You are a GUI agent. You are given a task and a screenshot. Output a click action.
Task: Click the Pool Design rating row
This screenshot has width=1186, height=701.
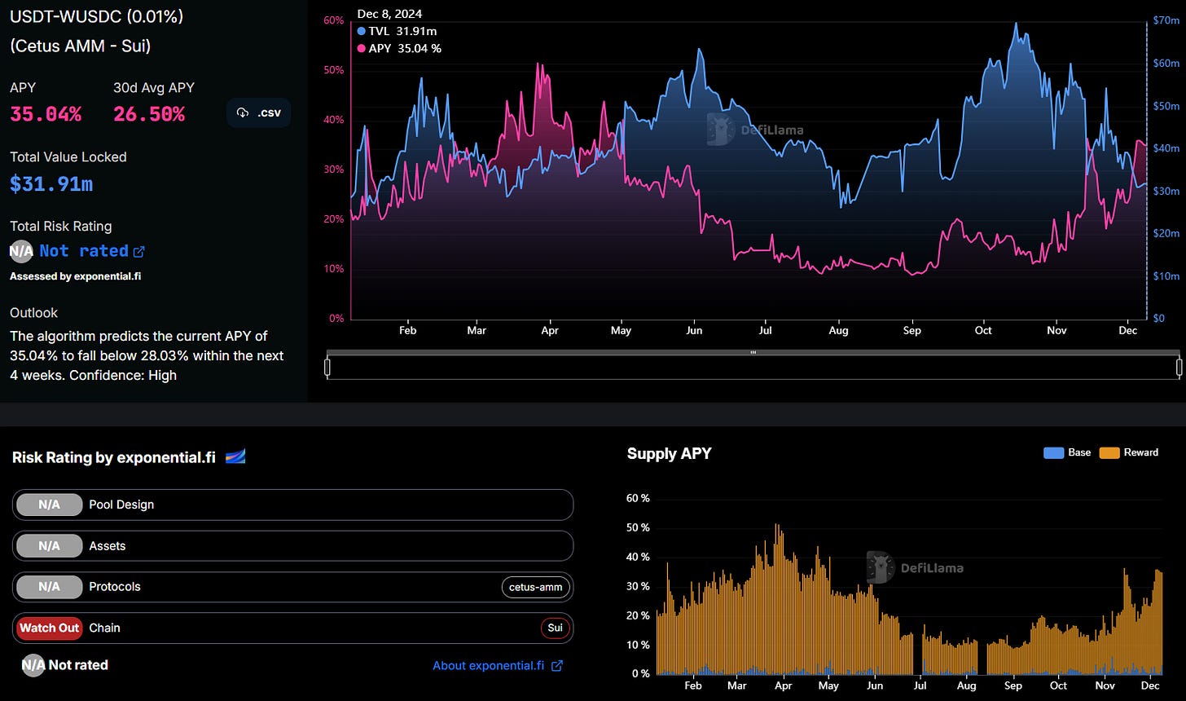coord(292,505)
